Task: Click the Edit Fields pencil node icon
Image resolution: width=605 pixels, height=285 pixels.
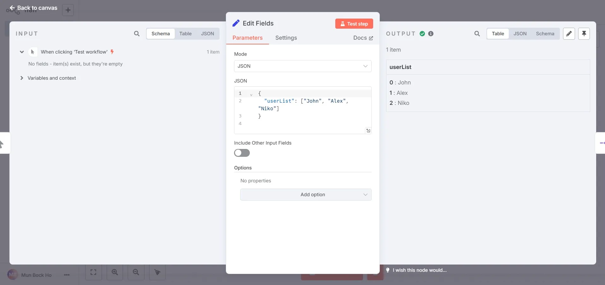Action: tap(236, 23)
